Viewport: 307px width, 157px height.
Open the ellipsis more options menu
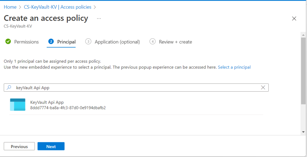click(x=99, y=19)
